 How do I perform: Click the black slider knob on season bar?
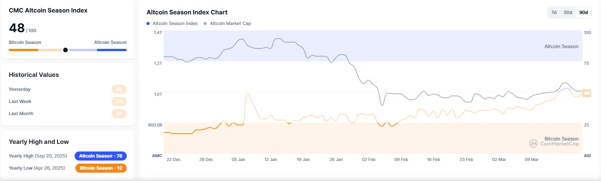click(x=65, y=50)
